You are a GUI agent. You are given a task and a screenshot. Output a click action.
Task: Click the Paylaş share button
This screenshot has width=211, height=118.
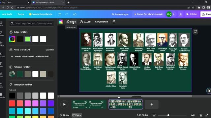(x=206, y=14)
